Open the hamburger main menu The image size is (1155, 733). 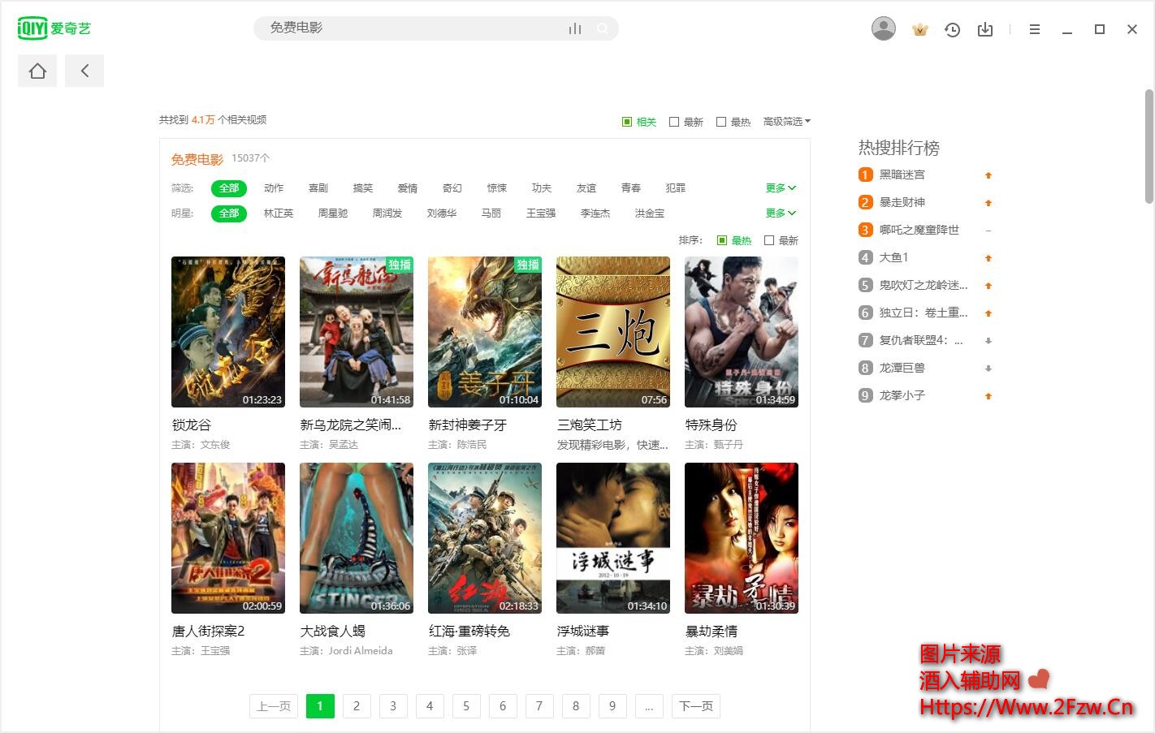(x=1035, y=29)
